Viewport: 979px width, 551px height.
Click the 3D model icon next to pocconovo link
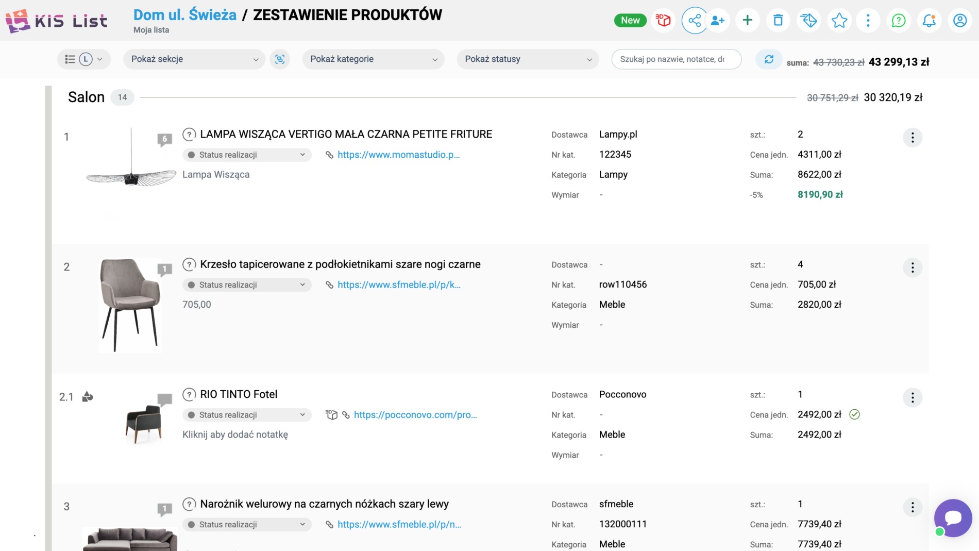[331, 415]
